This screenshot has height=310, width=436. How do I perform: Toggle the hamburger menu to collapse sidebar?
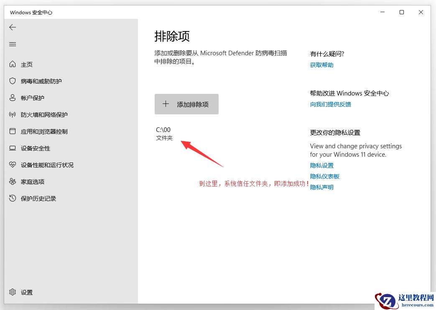[13, 44]
